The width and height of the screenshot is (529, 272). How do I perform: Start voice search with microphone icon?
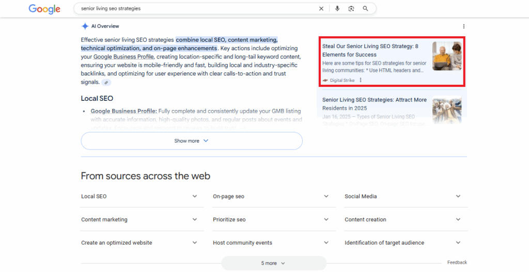[337, 9]
